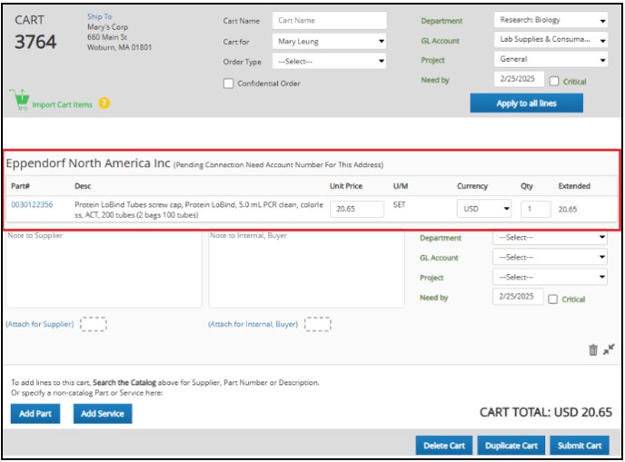Open the line-level Department Select dropdown
The image size is (625, 462).
click(551, 238)
